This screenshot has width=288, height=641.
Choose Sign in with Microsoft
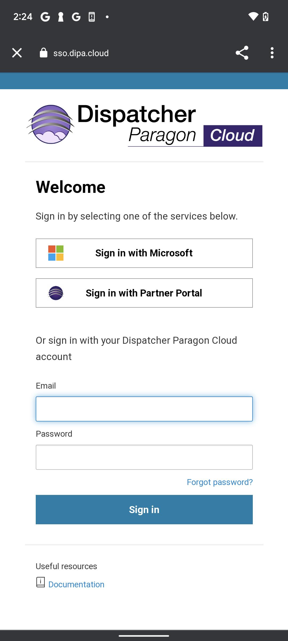click(x=144, y=253)
